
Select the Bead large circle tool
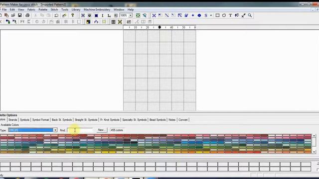[x=199, y=15]
